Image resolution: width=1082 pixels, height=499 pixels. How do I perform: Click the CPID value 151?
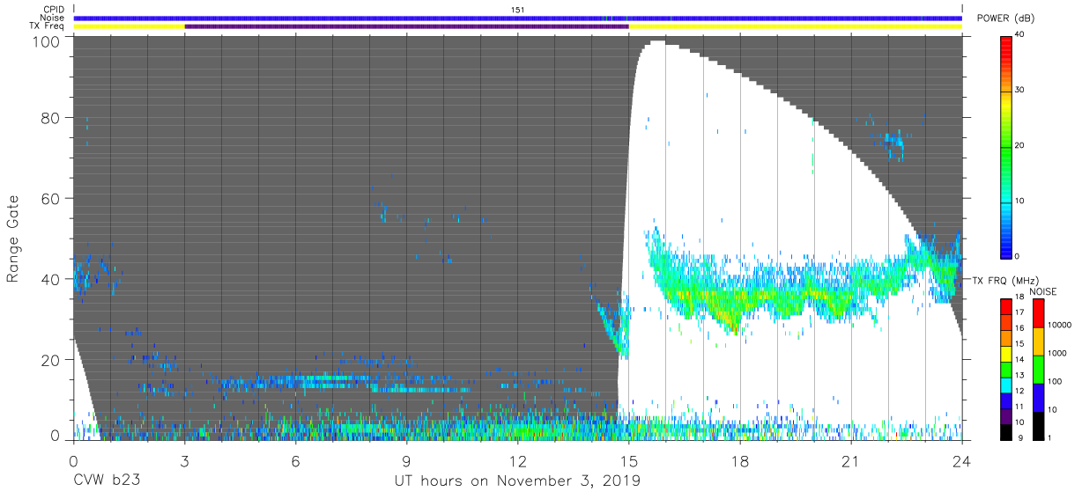[518, 9]
